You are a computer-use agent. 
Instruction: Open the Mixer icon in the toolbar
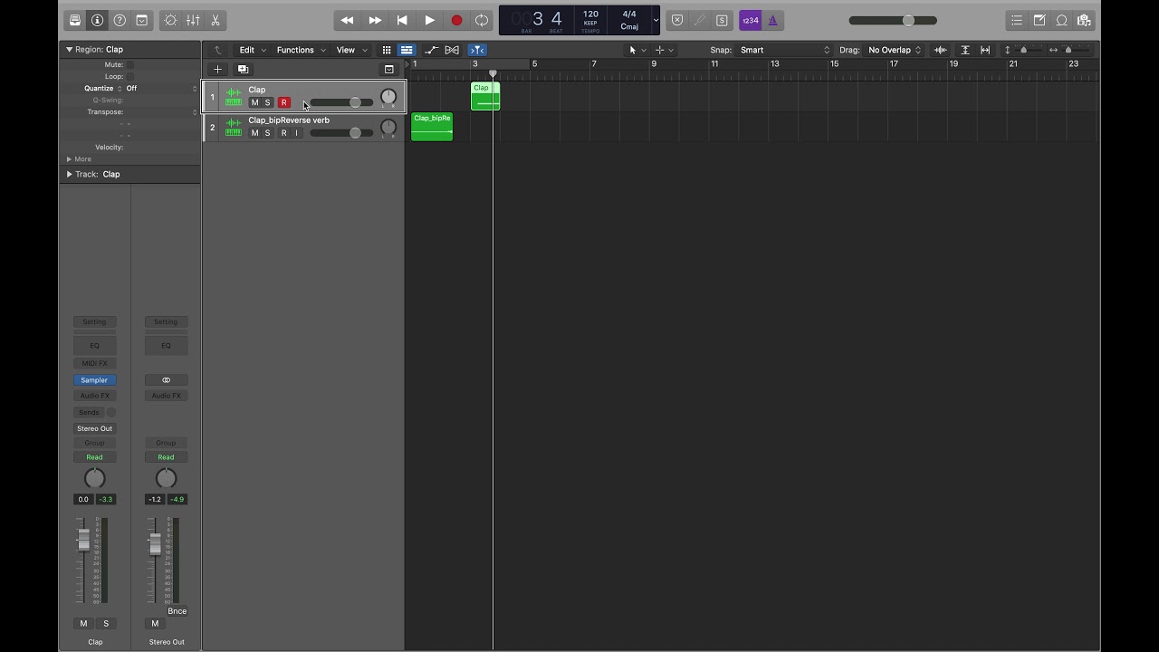point(193,20)
